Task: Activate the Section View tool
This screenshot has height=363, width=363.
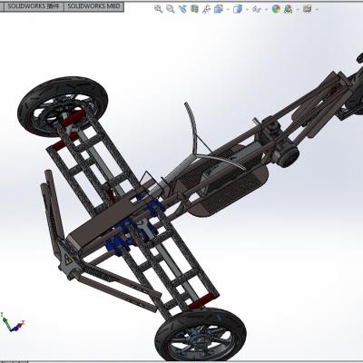Action: point(194,9)
